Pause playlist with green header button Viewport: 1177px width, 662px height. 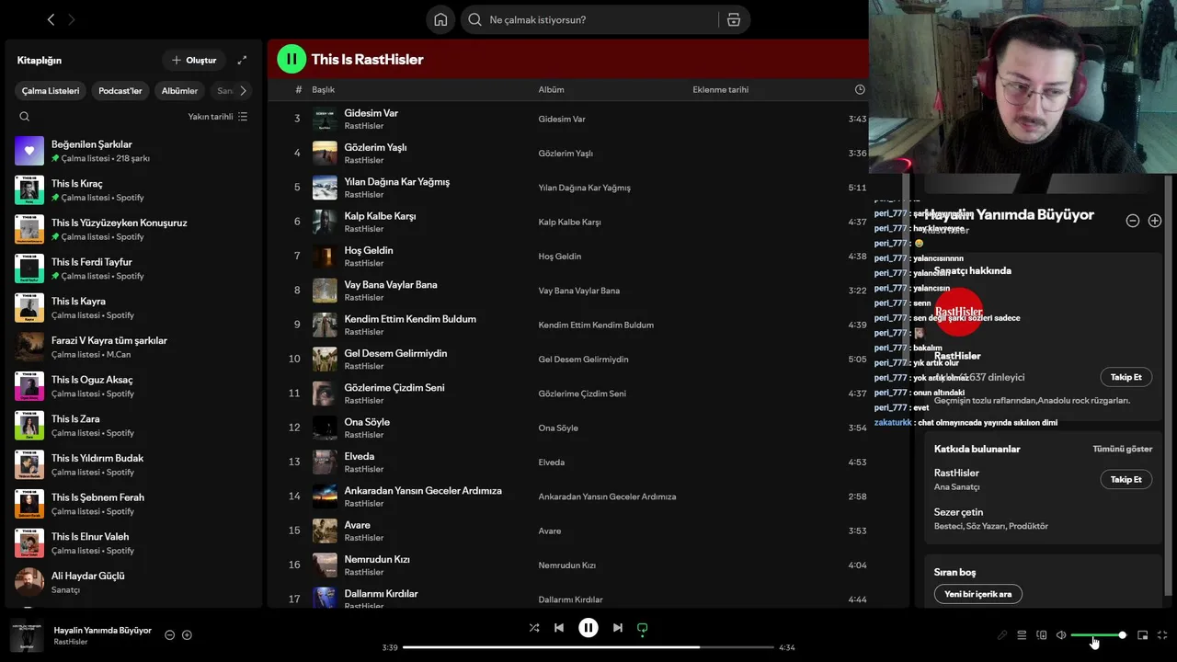coord(291,59)
